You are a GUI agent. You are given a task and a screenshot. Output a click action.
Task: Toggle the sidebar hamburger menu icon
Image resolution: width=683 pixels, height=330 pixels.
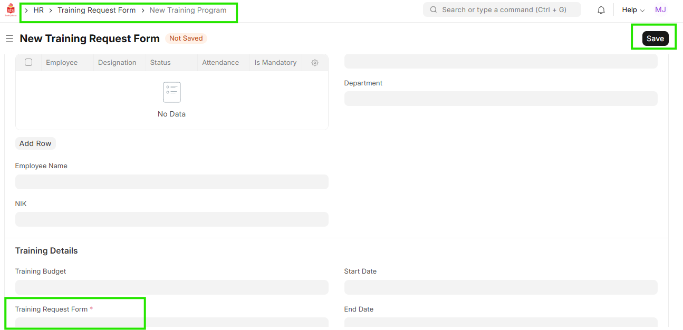pos(9,38)
